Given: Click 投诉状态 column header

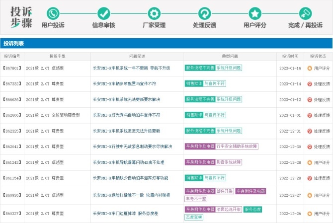Looking at the screenshot, I should (x=318, y=56).
